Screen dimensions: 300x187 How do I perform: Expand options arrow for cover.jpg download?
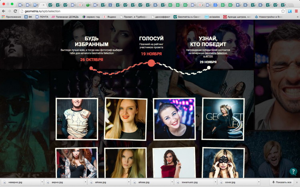[260, 182]
